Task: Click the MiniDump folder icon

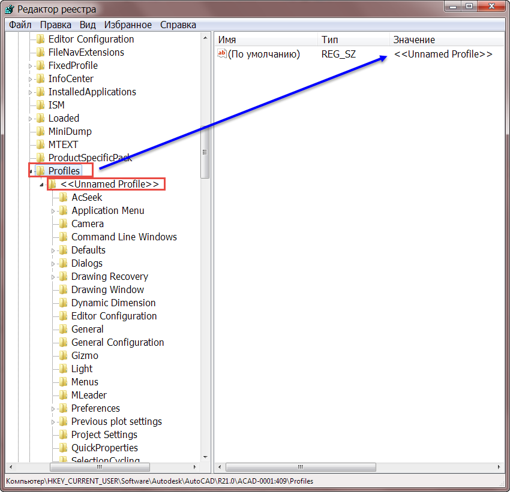Action: pyautogui.click(x=41, y=131)
